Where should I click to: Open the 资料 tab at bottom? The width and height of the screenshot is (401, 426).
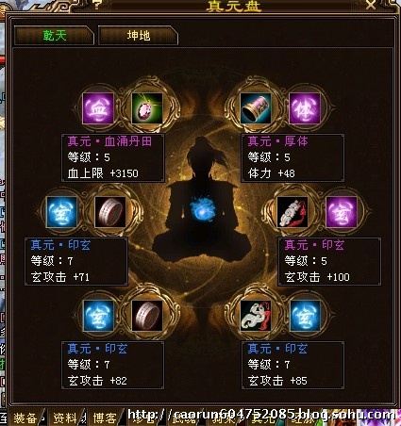(65, 418)
